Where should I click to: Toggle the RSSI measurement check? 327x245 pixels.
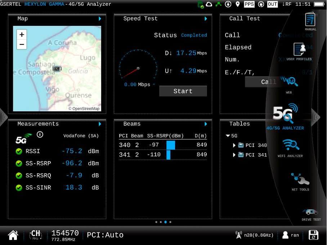click(x=19, y=151)
